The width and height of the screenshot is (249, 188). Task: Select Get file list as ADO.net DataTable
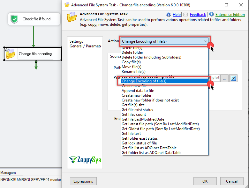pos(164,148)
